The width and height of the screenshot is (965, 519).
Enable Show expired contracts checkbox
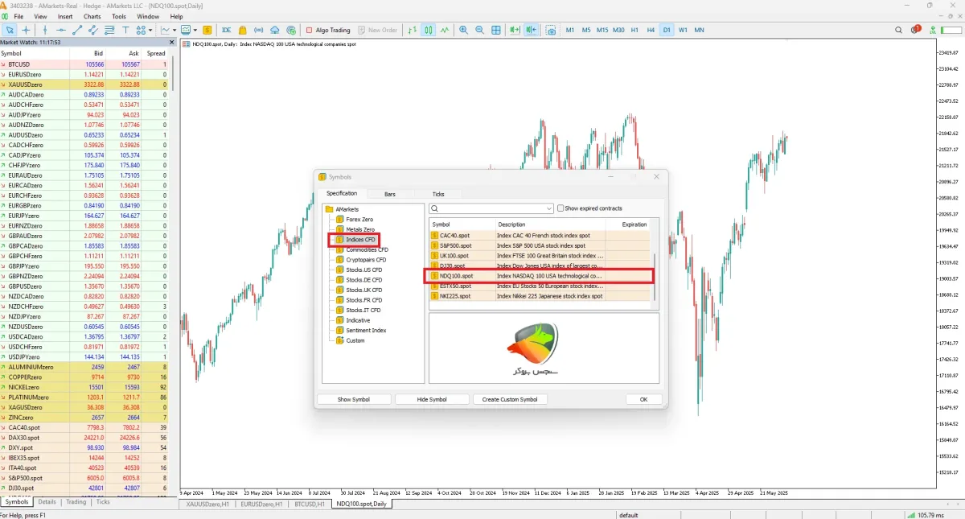pyautogui.click(x=561, y=208)
